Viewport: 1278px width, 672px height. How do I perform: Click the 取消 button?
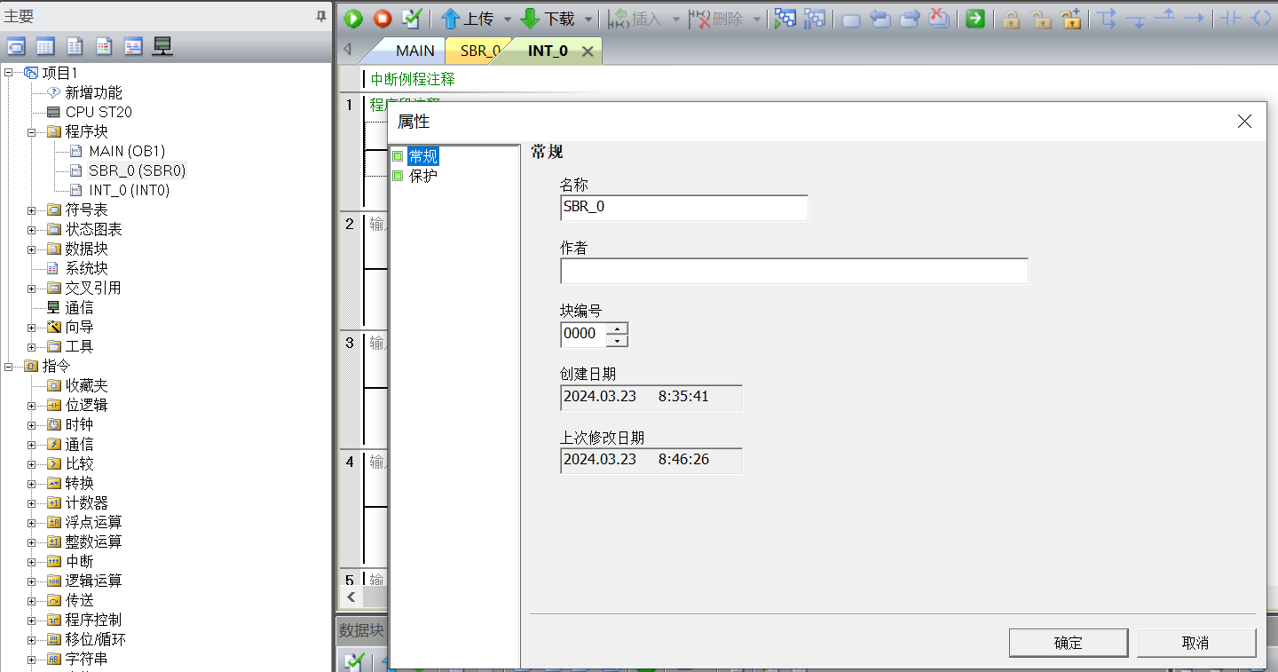tap(1195, 643)
